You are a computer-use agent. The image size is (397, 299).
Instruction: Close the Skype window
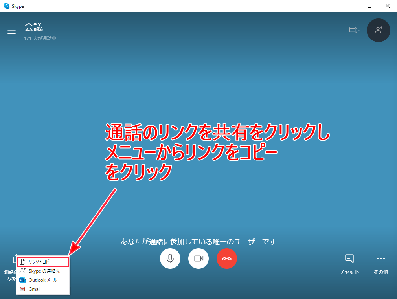pos(388,6)
